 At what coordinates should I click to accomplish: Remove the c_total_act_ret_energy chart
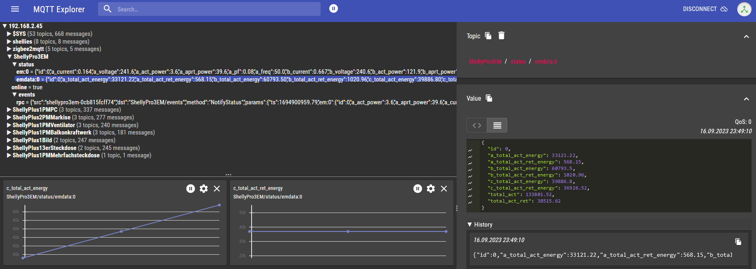(444, 189)
